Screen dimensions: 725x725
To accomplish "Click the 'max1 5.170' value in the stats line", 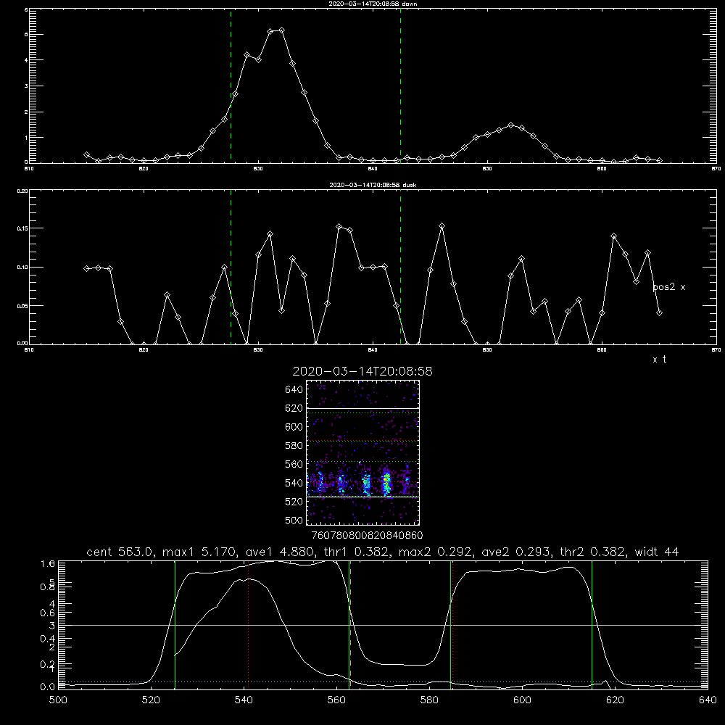I will [197, 552].
